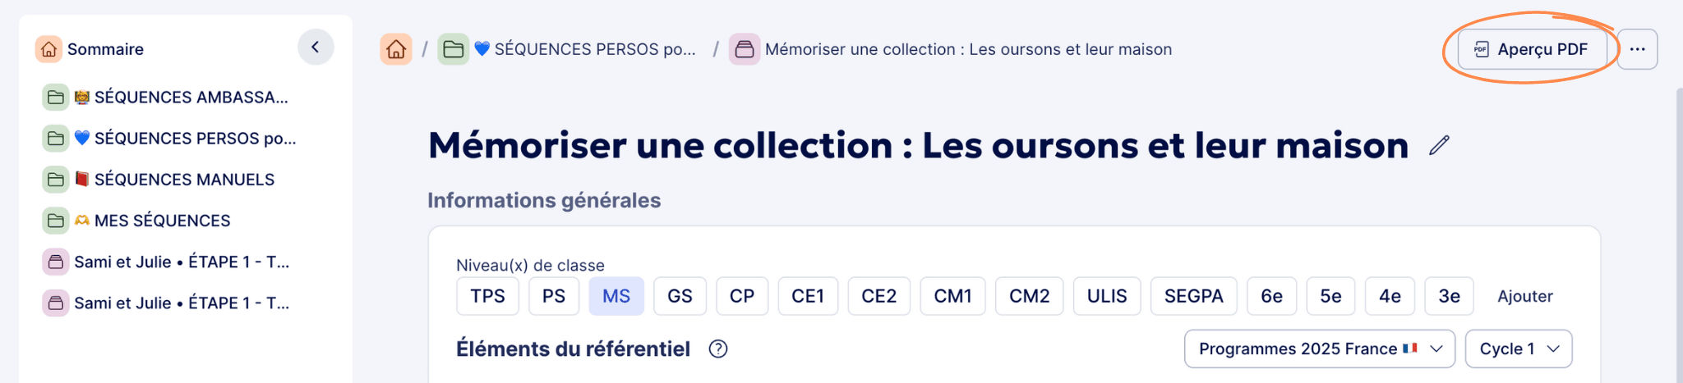Open the SÉQUENCES MANUELS folder
Image resolution: width=1683 pixels, height=383 pixels.
tap(184, 180)
